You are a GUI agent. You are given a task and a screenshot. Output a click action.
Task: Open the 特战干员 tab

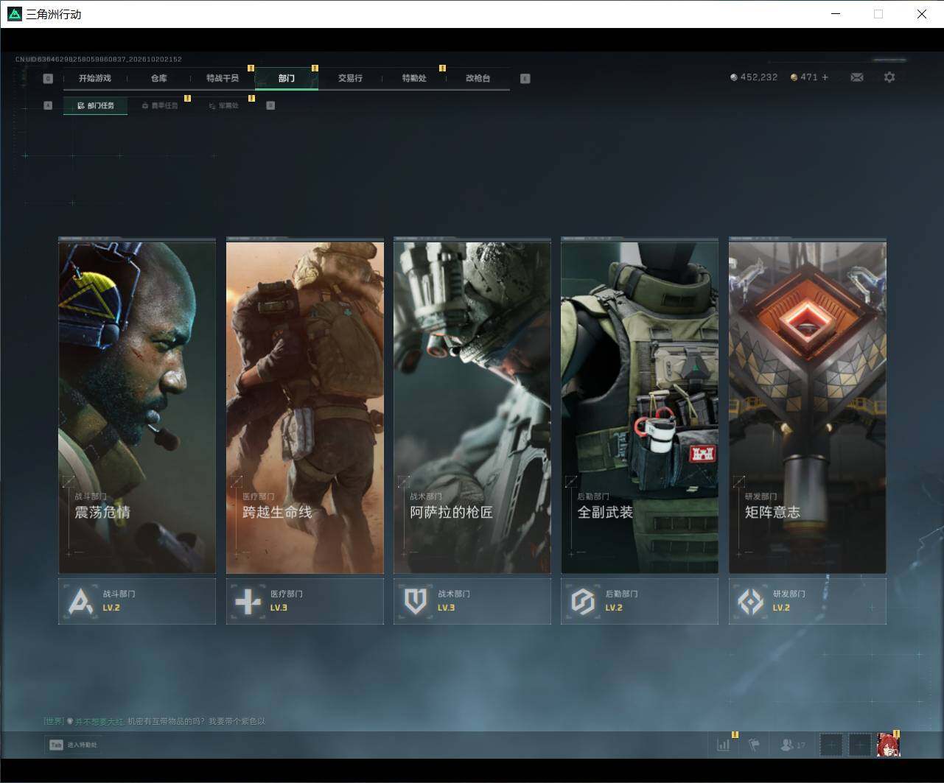(223, 78)
